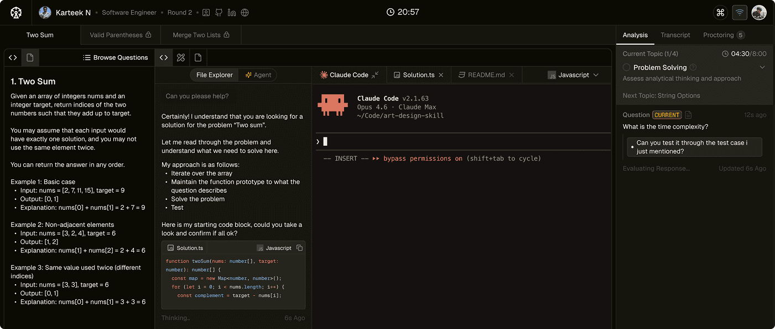Viewport: 775px width, 329px height.
Task: Select the code brackets icon in middle panel
Action: [163, 57]
